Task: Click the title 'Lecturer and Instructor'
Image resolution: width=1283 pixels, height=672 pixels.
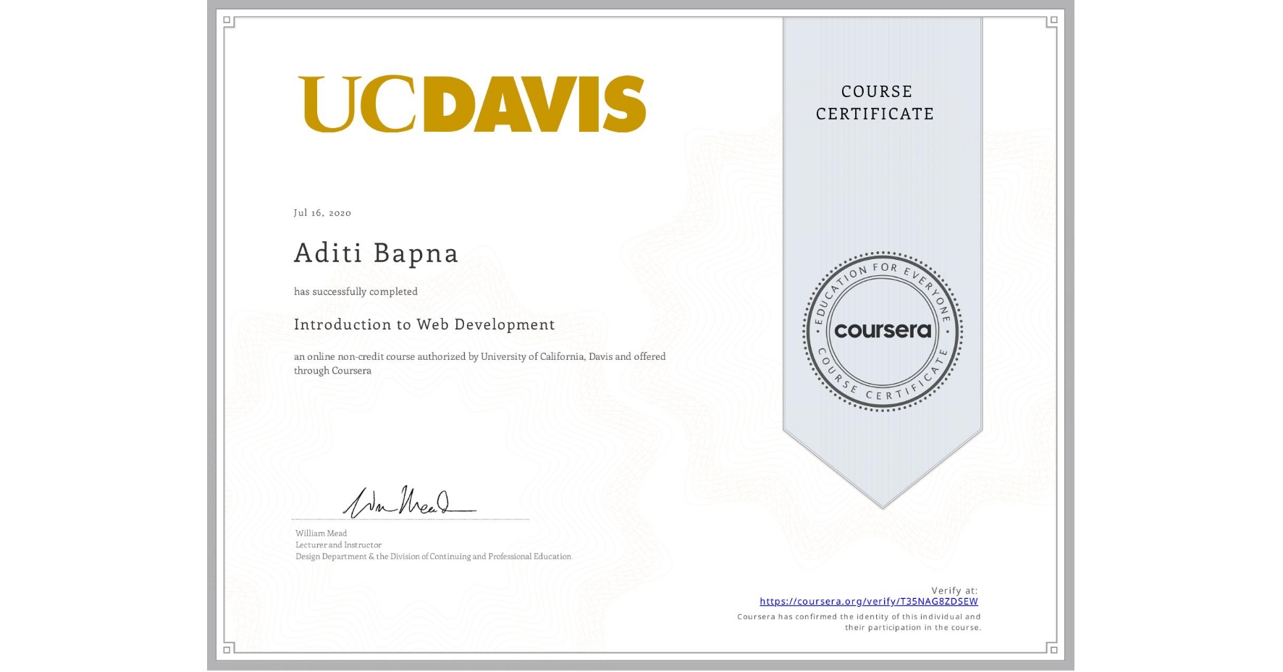Action: (338, 545)
